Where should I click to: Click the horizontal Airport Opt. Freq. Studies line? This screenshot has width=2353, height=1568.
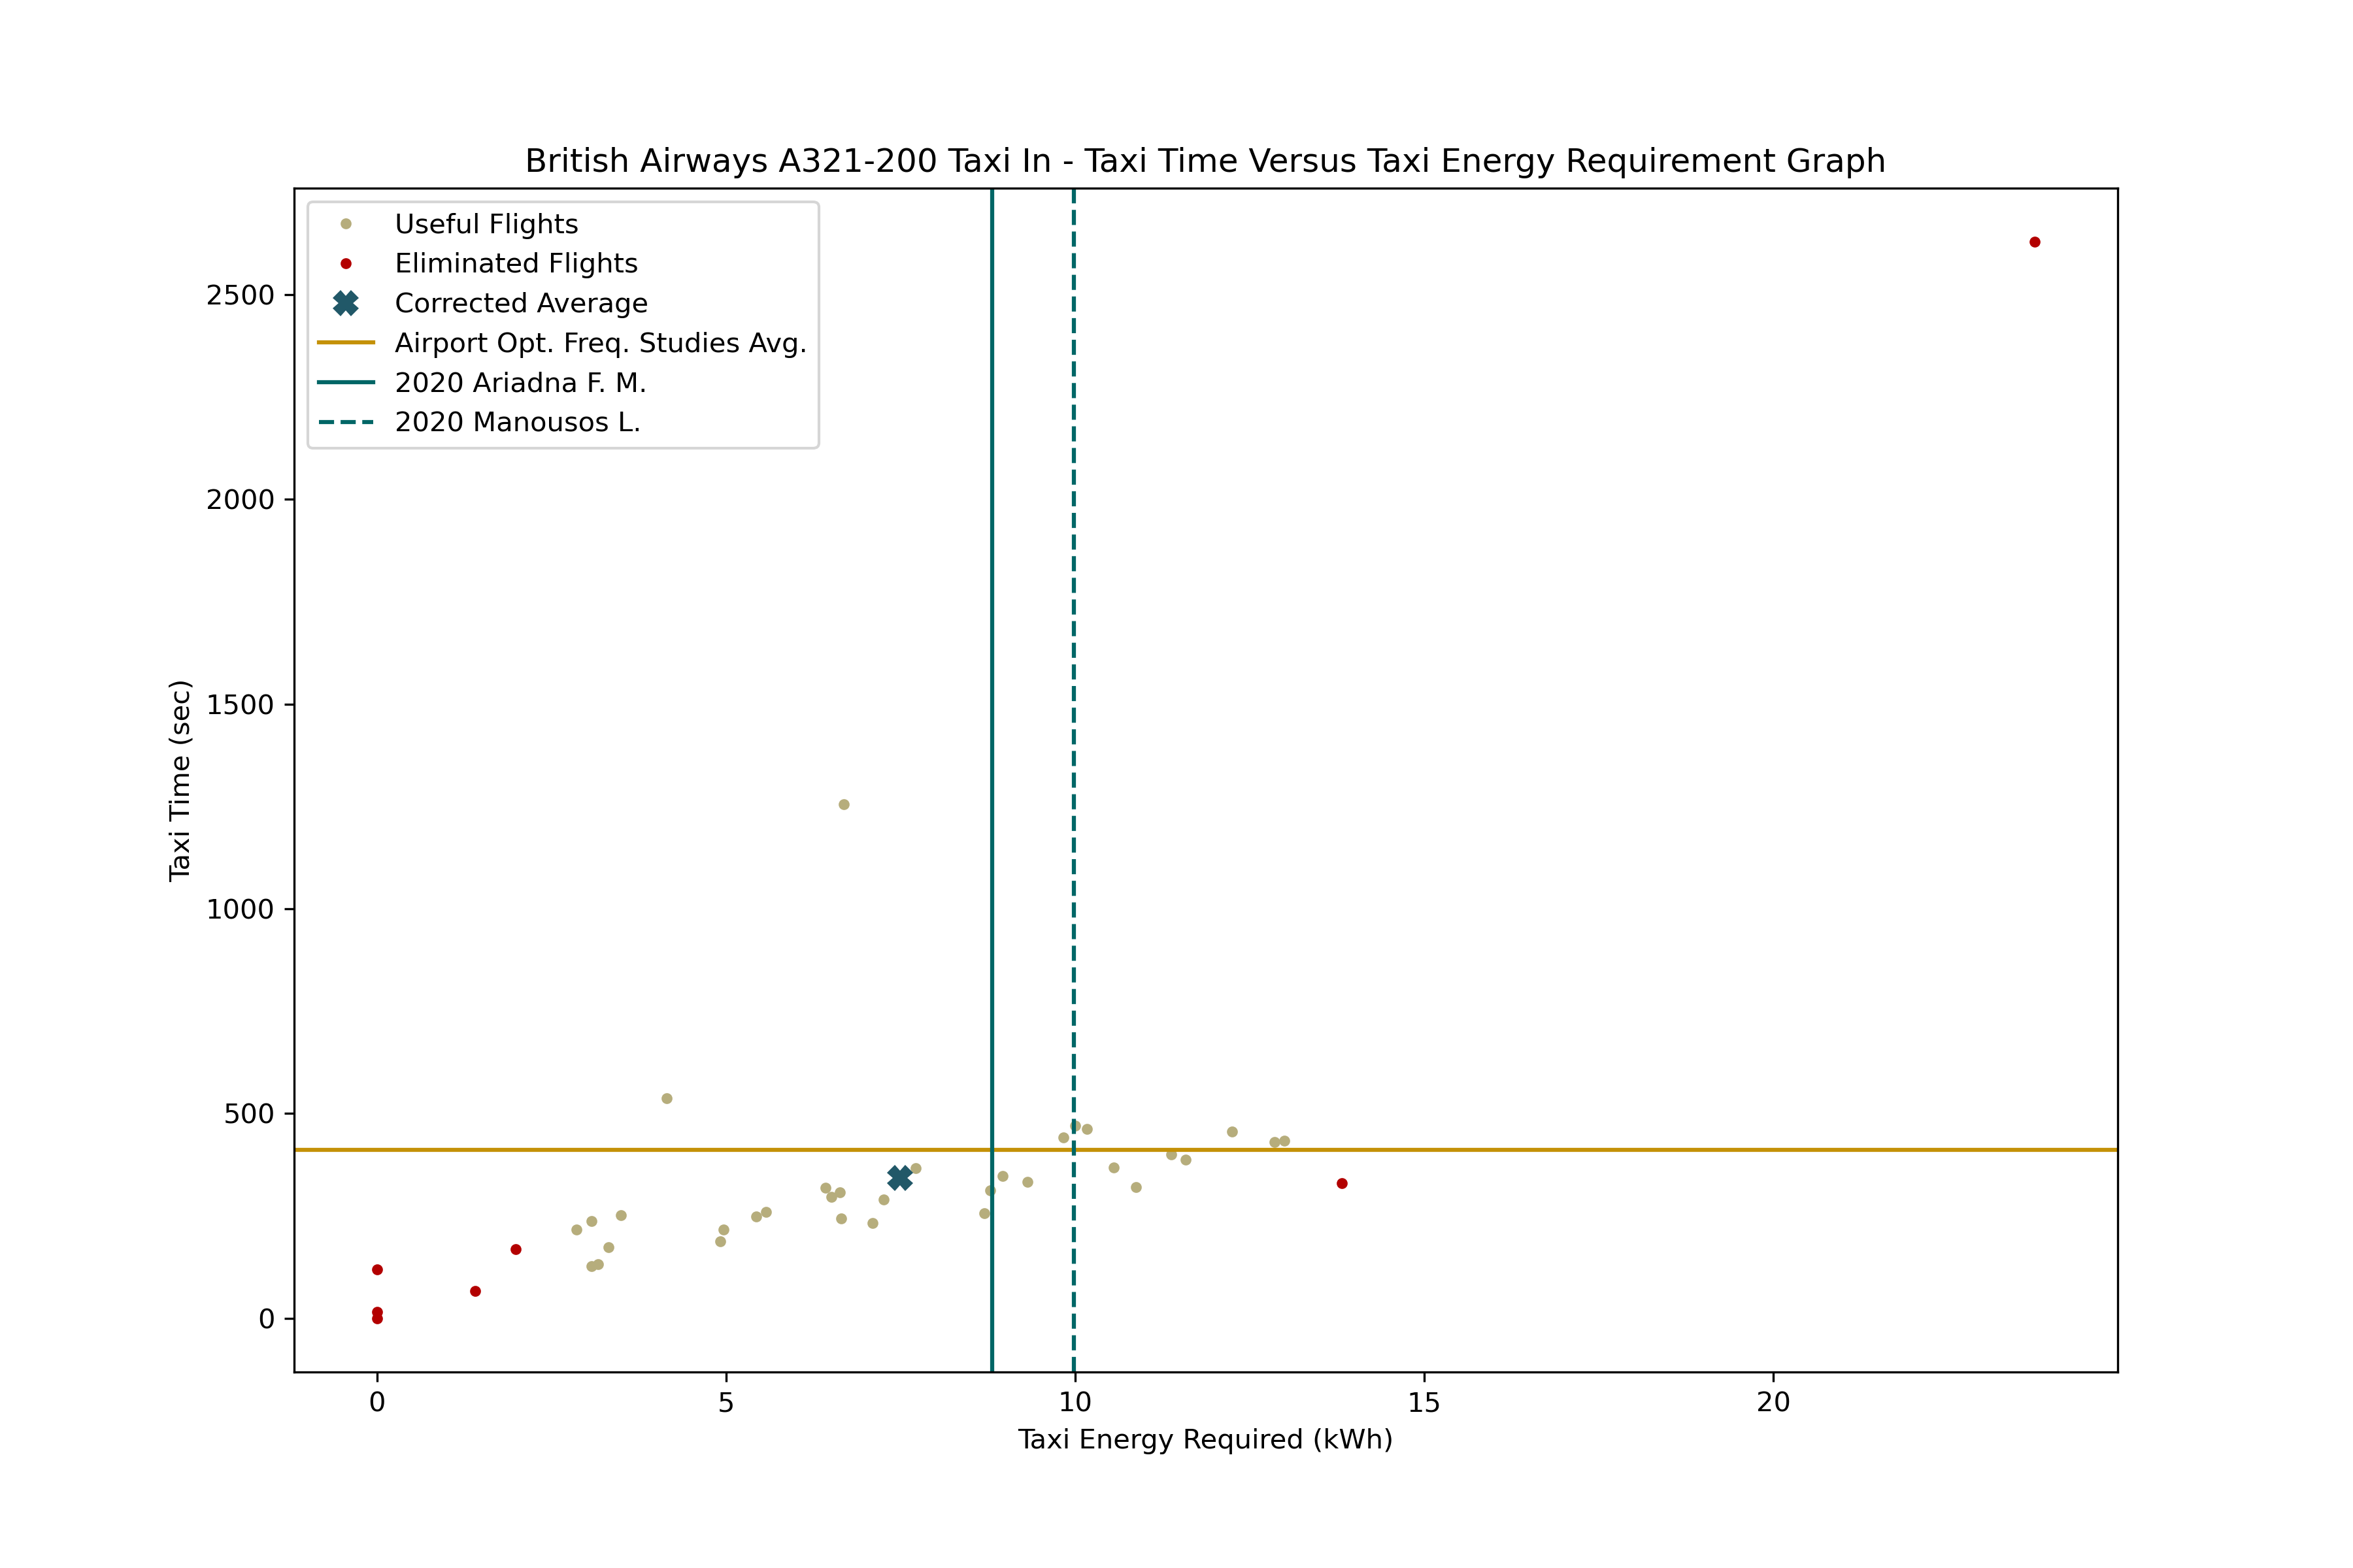pos(1601,1150)
